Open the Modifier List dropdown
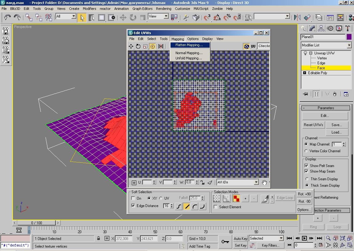354x251 pixels. coord(349,45)
